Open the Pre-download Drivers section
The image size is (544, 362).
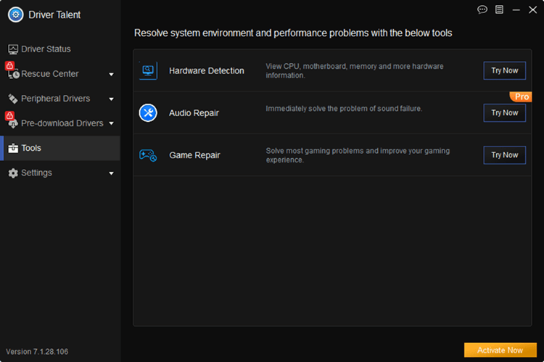coord(60,123)
